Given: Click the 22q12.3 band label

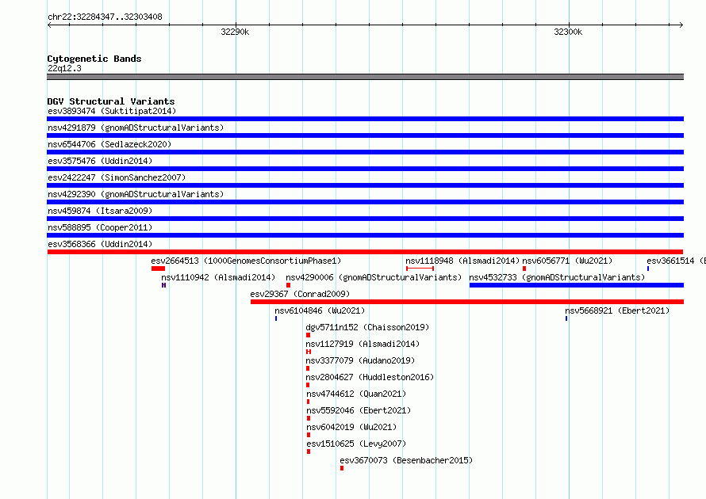Looking at the screenshot, I should pyautogui.click(x=64, y=68).
